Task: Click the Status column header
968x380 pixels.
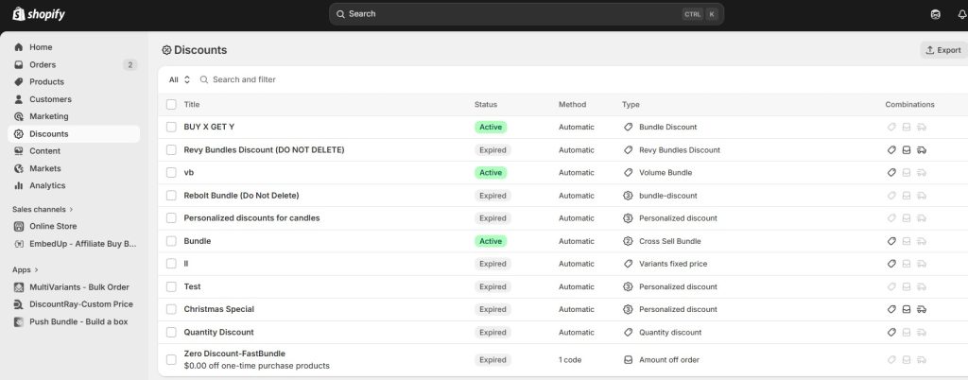Action: (x=486, y=104)
